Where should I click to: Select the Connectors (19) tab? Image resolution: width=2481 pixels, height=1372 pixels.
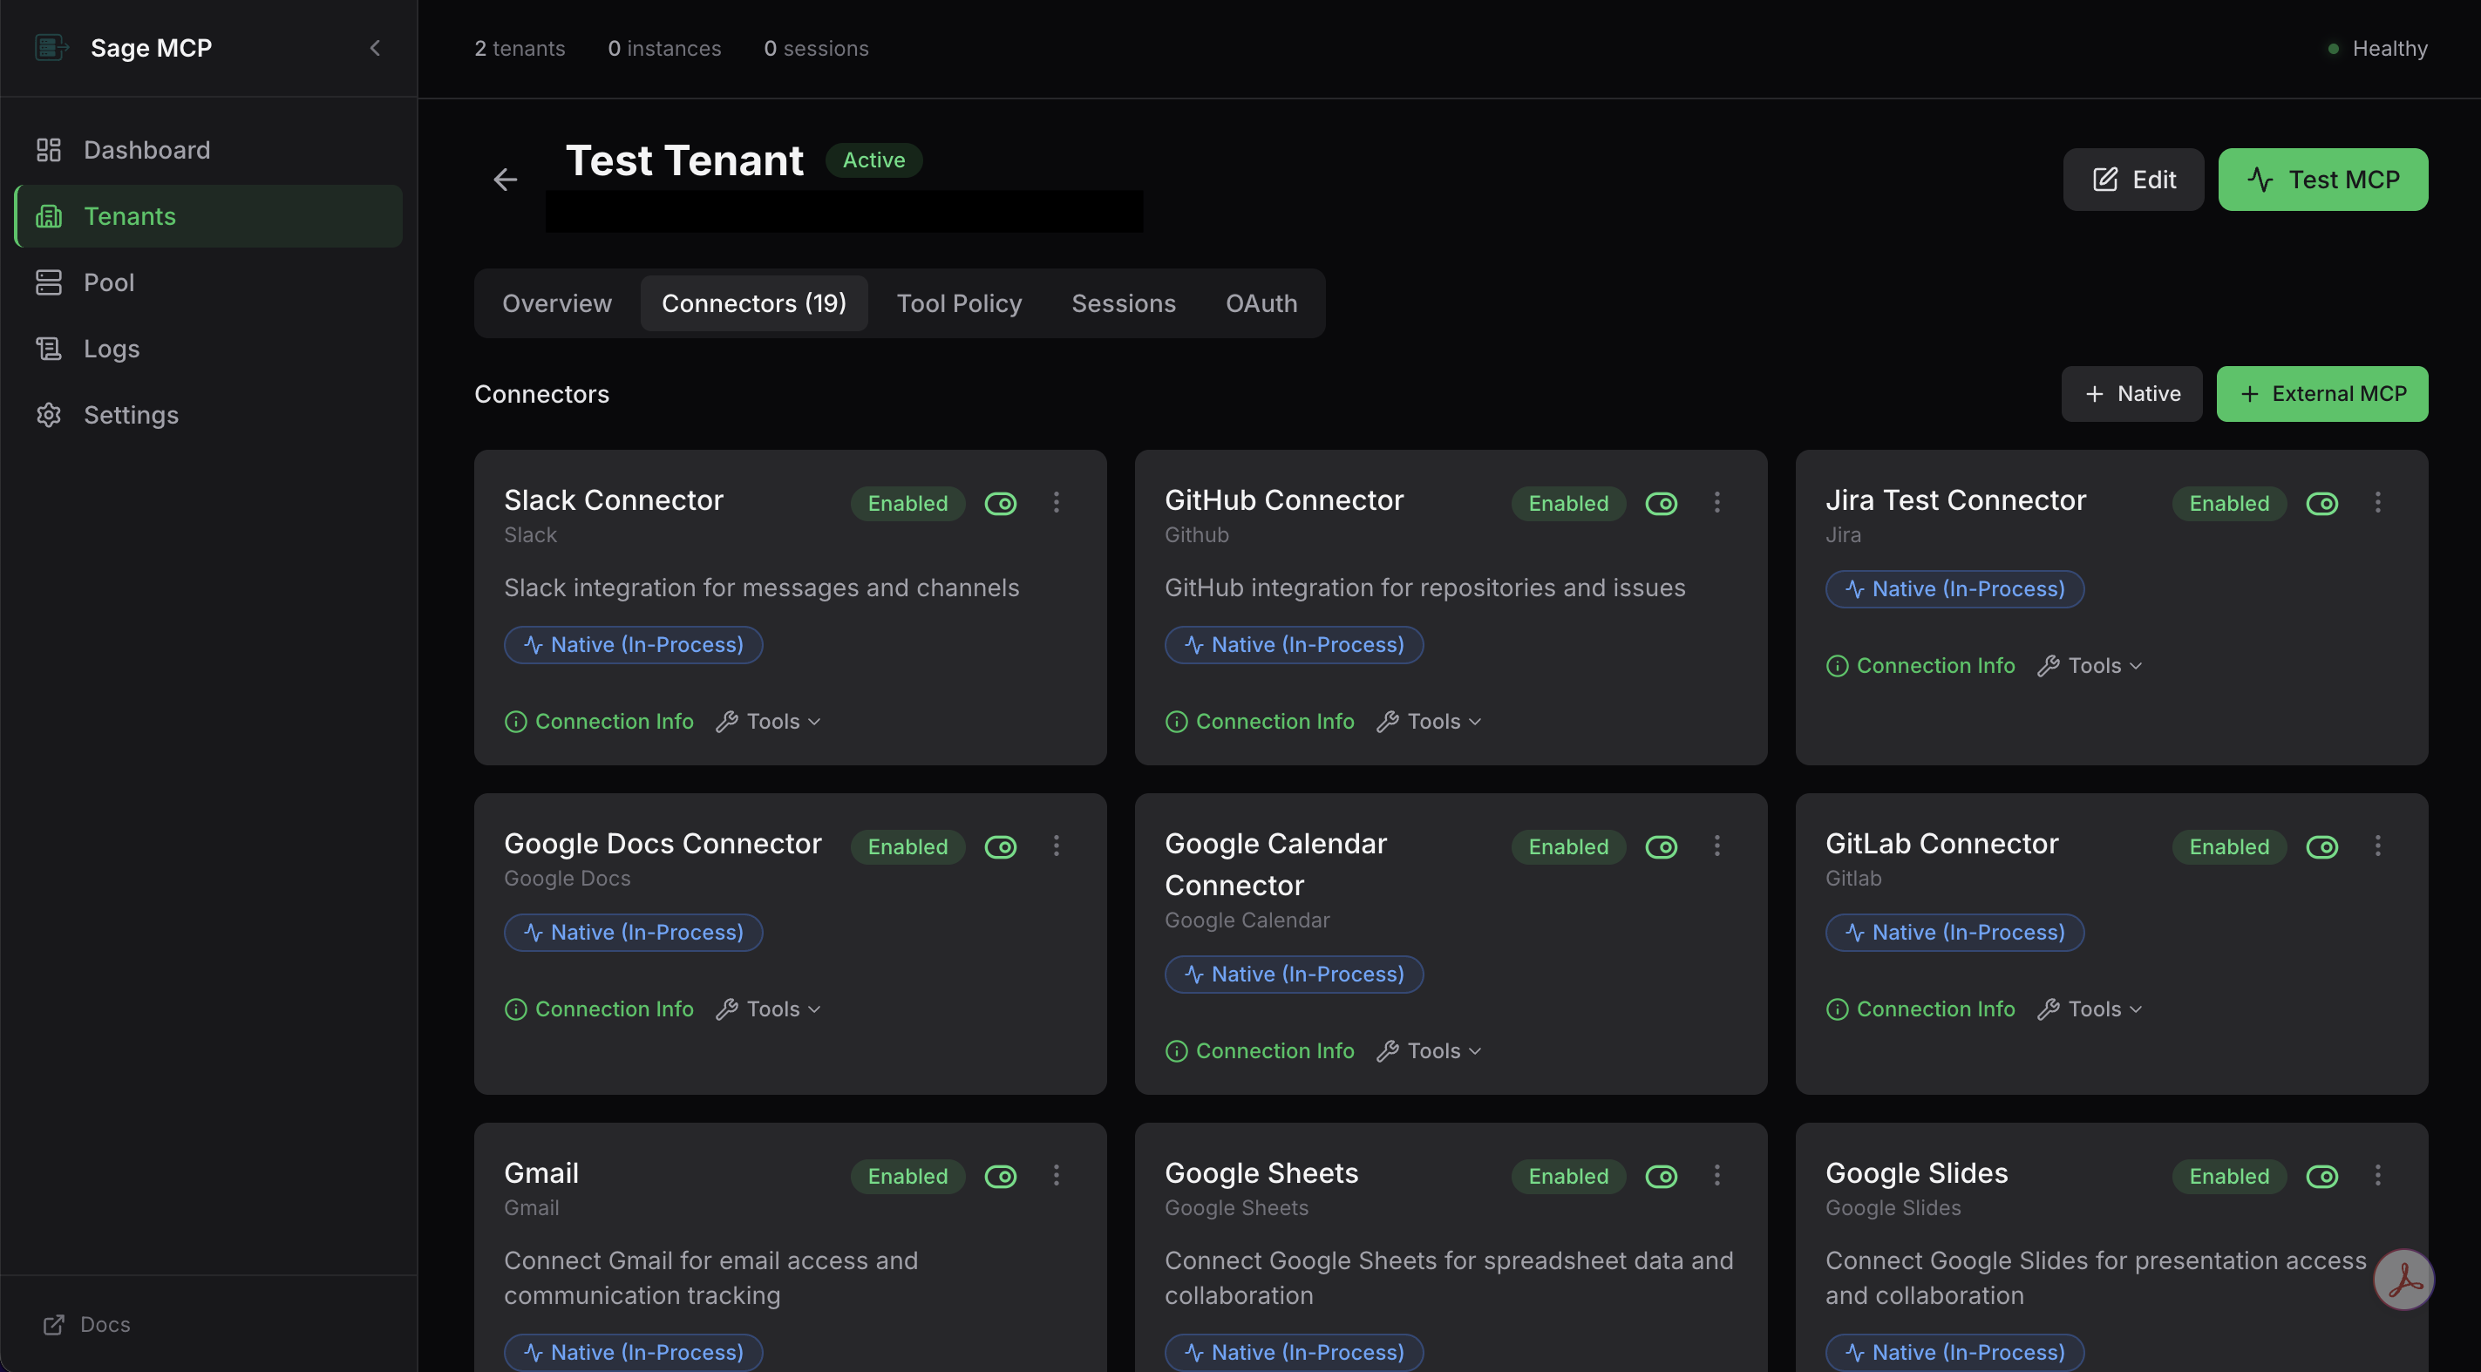[754, 303]
